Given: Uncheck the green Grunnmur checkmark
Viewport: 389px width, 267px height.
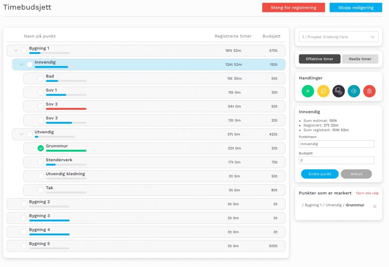Looking at the screenshot, I should [x=41, y=148].
